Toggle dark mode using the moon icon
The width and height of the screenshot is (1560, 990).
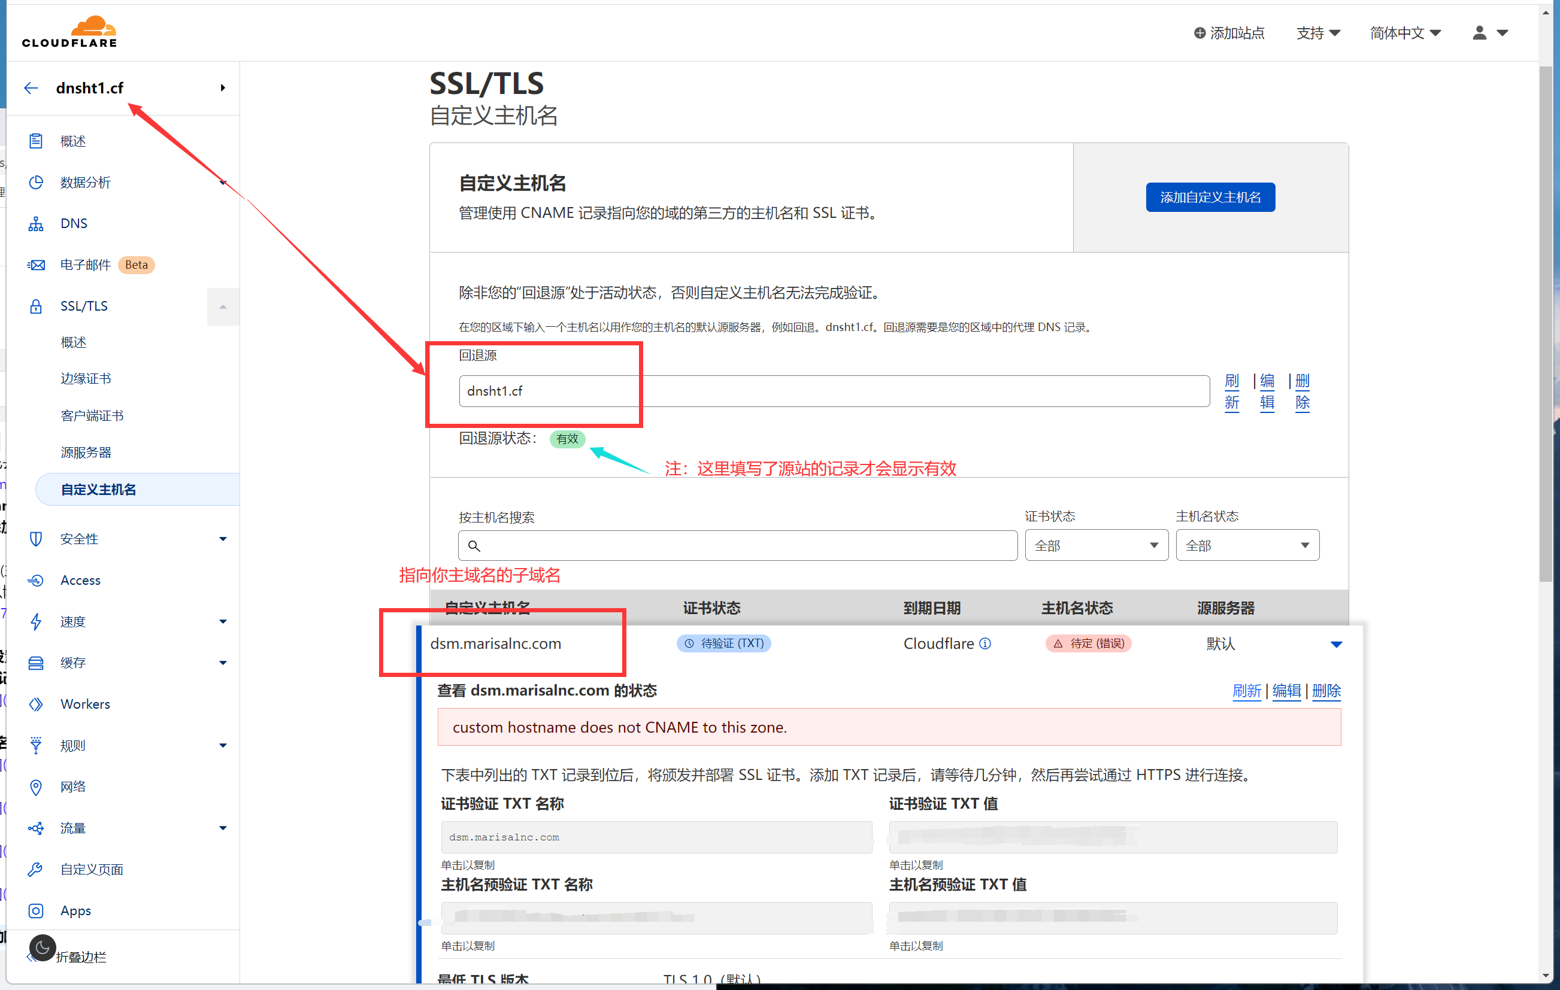42,948
